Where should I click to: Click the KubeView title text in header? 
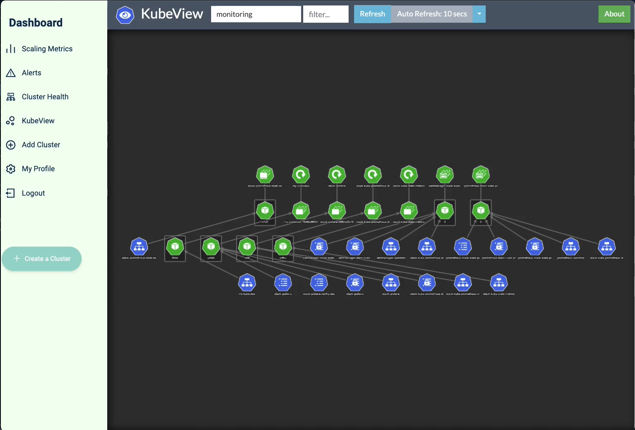click(x=172, y=14)
